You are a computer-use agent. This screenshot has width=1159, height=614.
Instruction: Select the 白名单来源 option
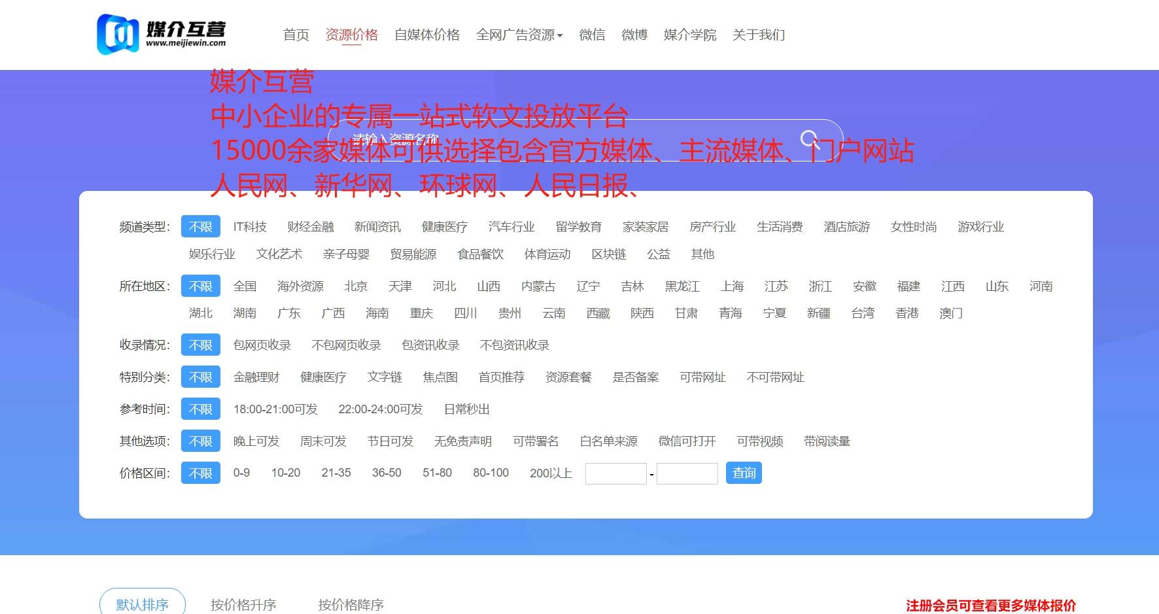[608, 441]
